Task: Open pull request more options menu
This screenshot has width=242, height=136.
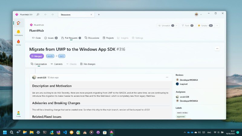Action: pyautogui.click(x=217, y=49)
